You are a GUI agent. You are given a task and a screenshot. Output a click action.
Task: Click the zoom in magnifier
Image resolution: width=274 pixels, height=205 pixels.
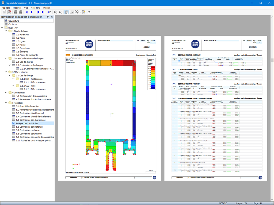pos(55,12)
